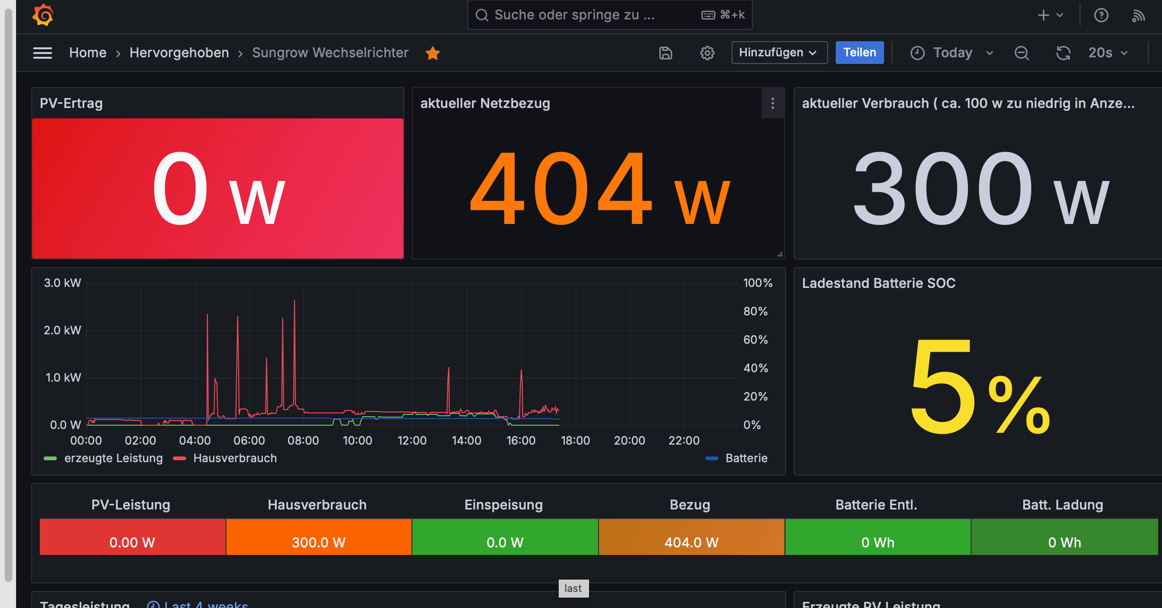Expand the 20s refresh interval dropdown
The width and height of the screenshot is (1162, 608).
pos(1108,53)
